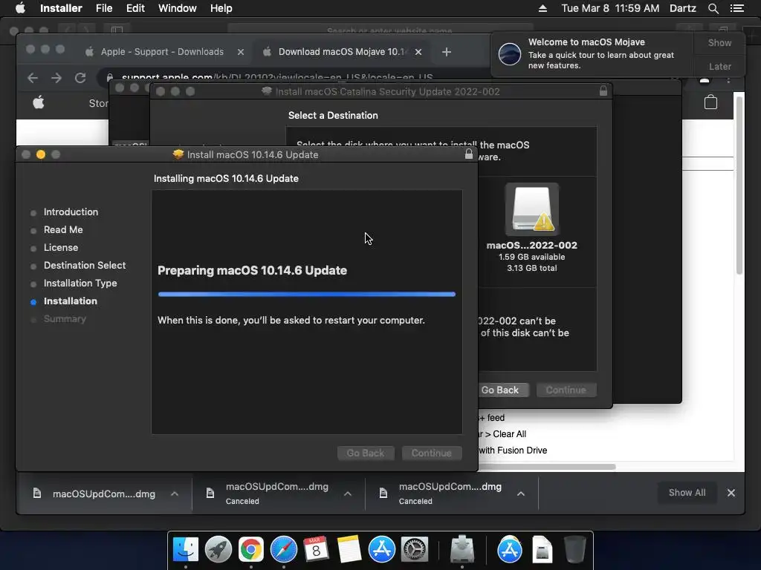Go forward in Chrome browser
The image size is (761, 570).
56,78
